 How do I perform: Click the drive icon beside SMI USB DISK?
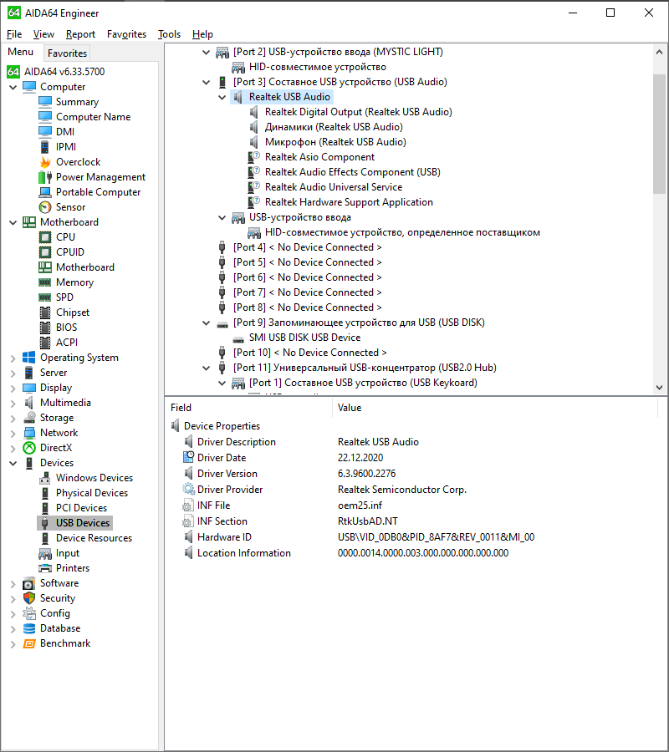(238, 338)
